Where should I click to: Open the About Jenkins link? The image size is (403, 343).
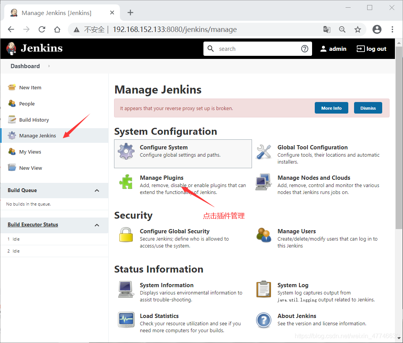[297, 316]
